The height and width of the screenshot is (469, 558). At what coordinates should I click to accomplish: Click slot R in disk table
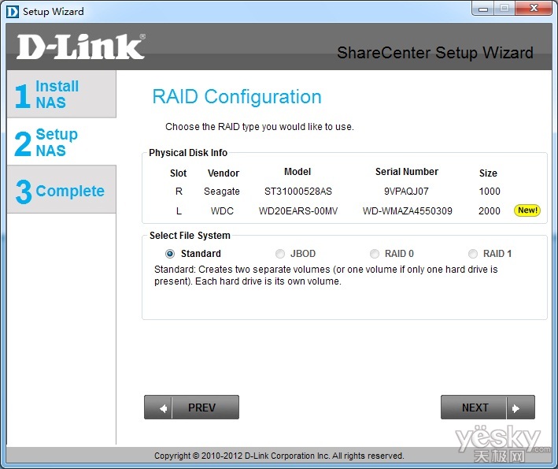tap(179, 192)
